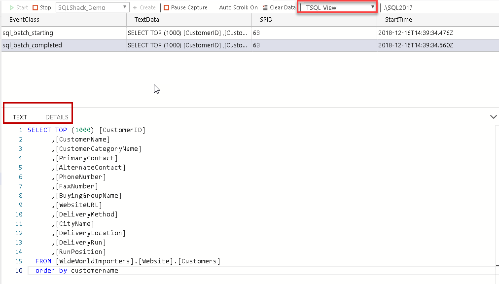Click the Create session button

[144, 7]
